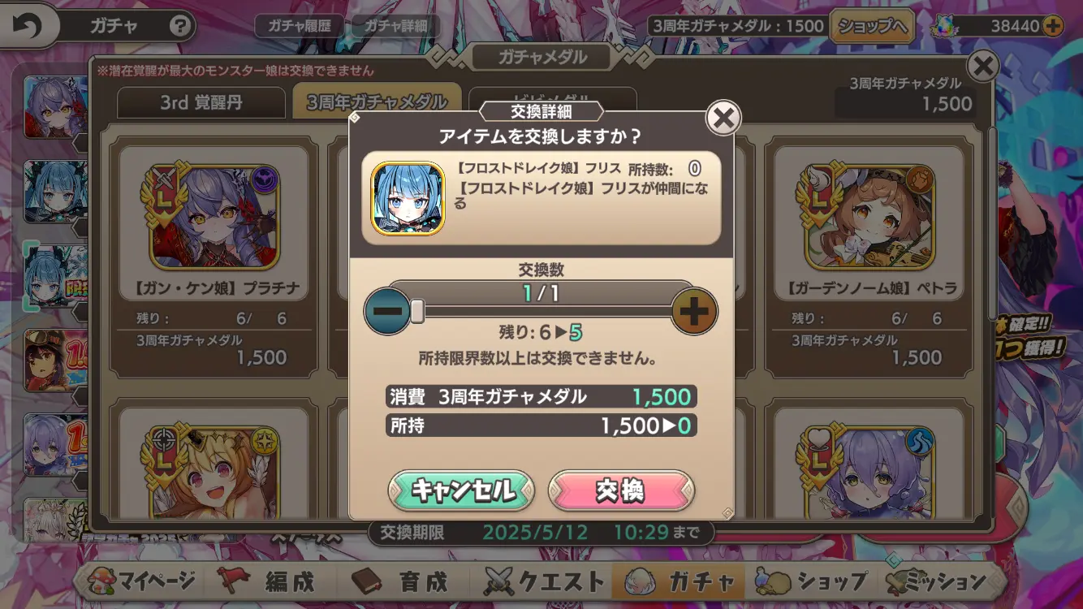Image resolution: width=1083 pixels, height=609 pixels.
Task: Cancel the exchange with キャンセル
Action: 461,490
